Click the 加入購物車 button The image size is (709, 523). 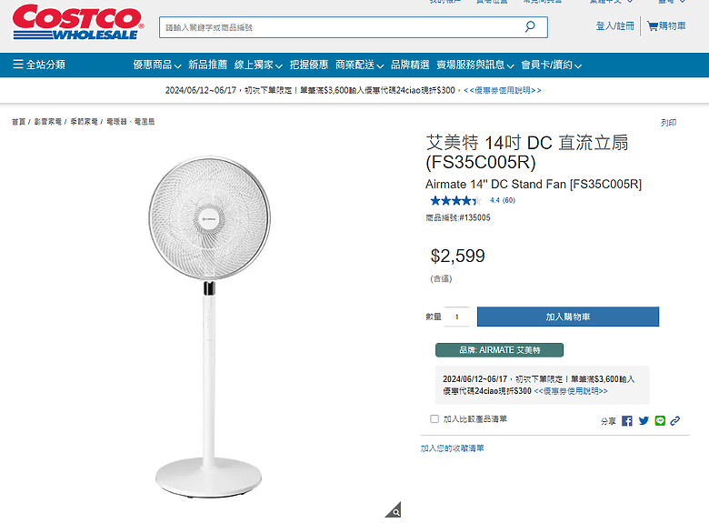(x=568, y=317)
